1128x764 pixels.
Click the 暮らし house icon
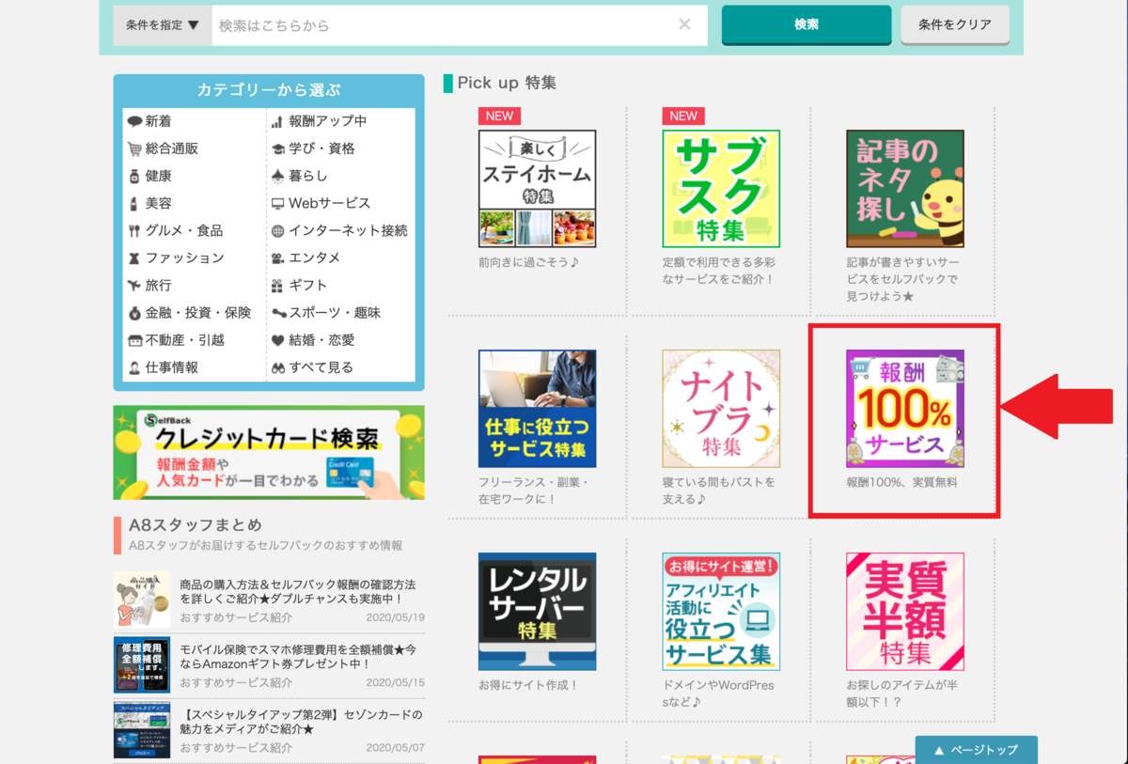pyautogui.click(x=277, y=176)
